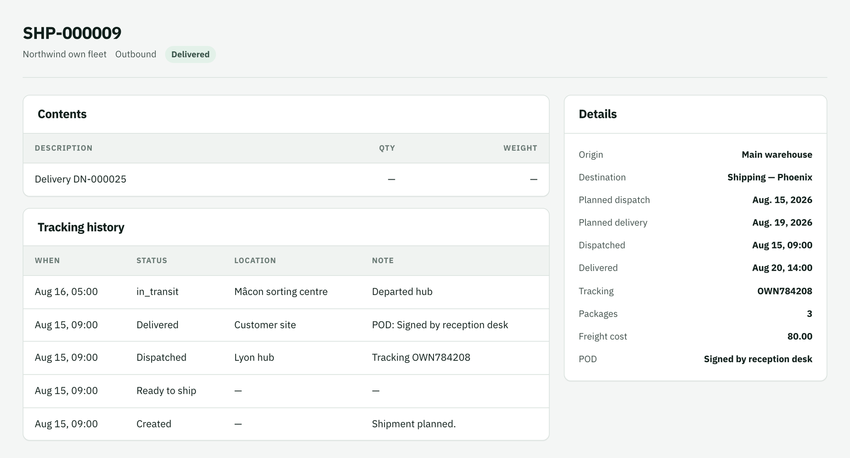Click the WEIGHT column header
The width and height of the screenshot is (850, 458).
click(x=520, y=148)
